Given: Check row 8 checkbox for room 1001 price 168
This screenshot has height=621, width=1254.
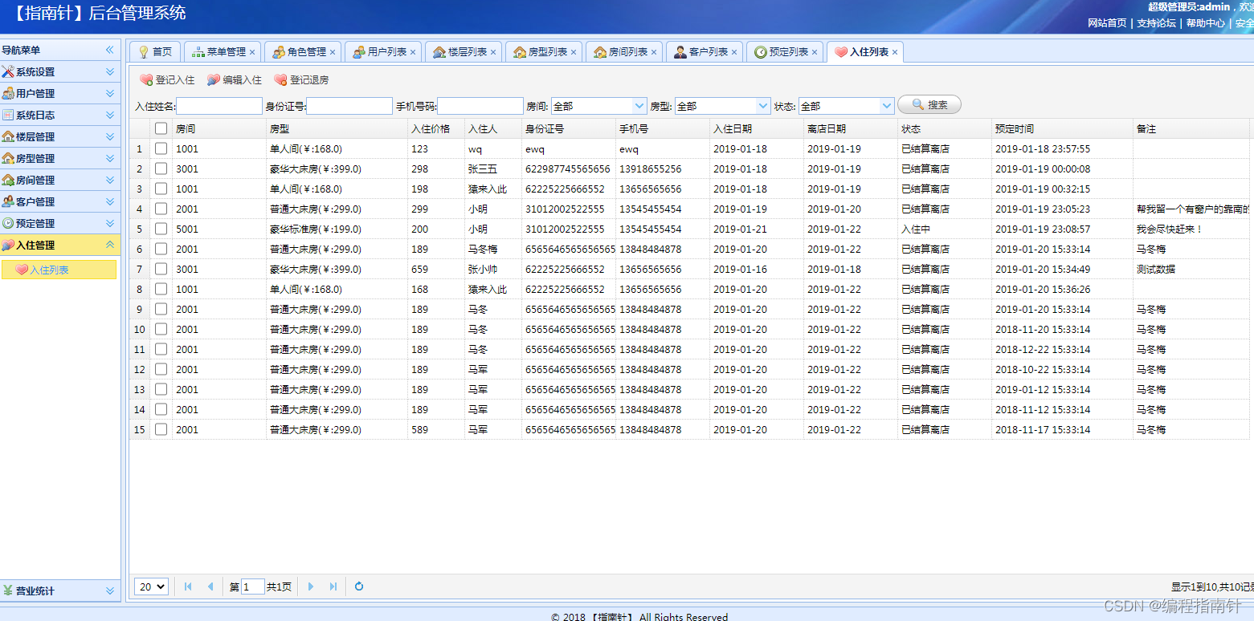Looking at the screenshot, I should 161,289.
